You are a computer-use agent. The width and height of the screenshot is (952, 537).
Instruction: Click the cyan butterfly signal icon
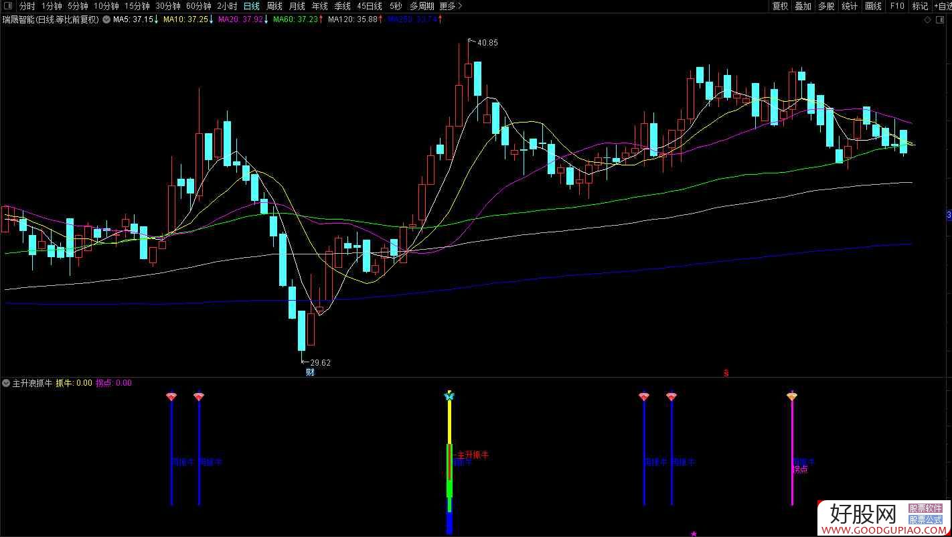pyautogui.click(x=449, y=396)
